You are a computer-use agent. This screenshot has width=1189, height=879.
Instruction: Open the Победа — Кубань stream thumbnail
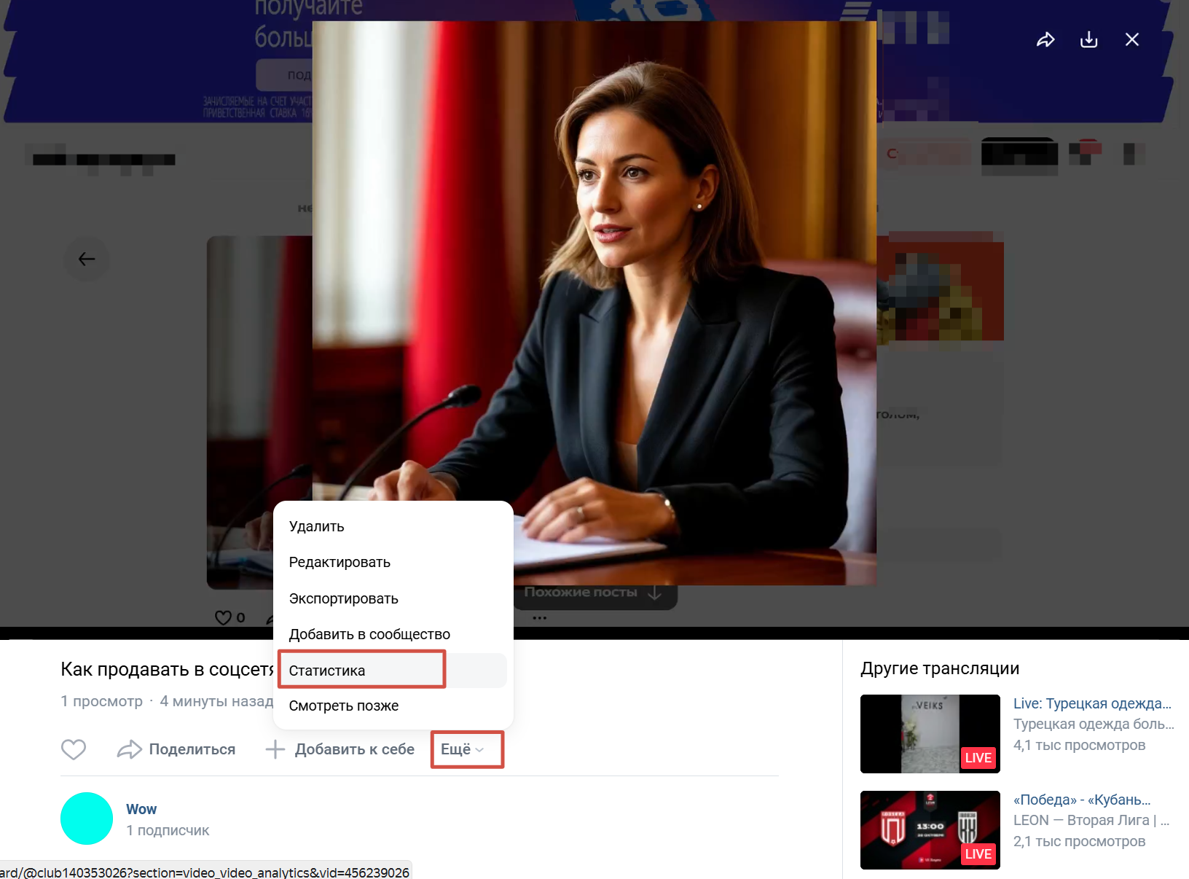pyautogui.click(x=930, y=829)
